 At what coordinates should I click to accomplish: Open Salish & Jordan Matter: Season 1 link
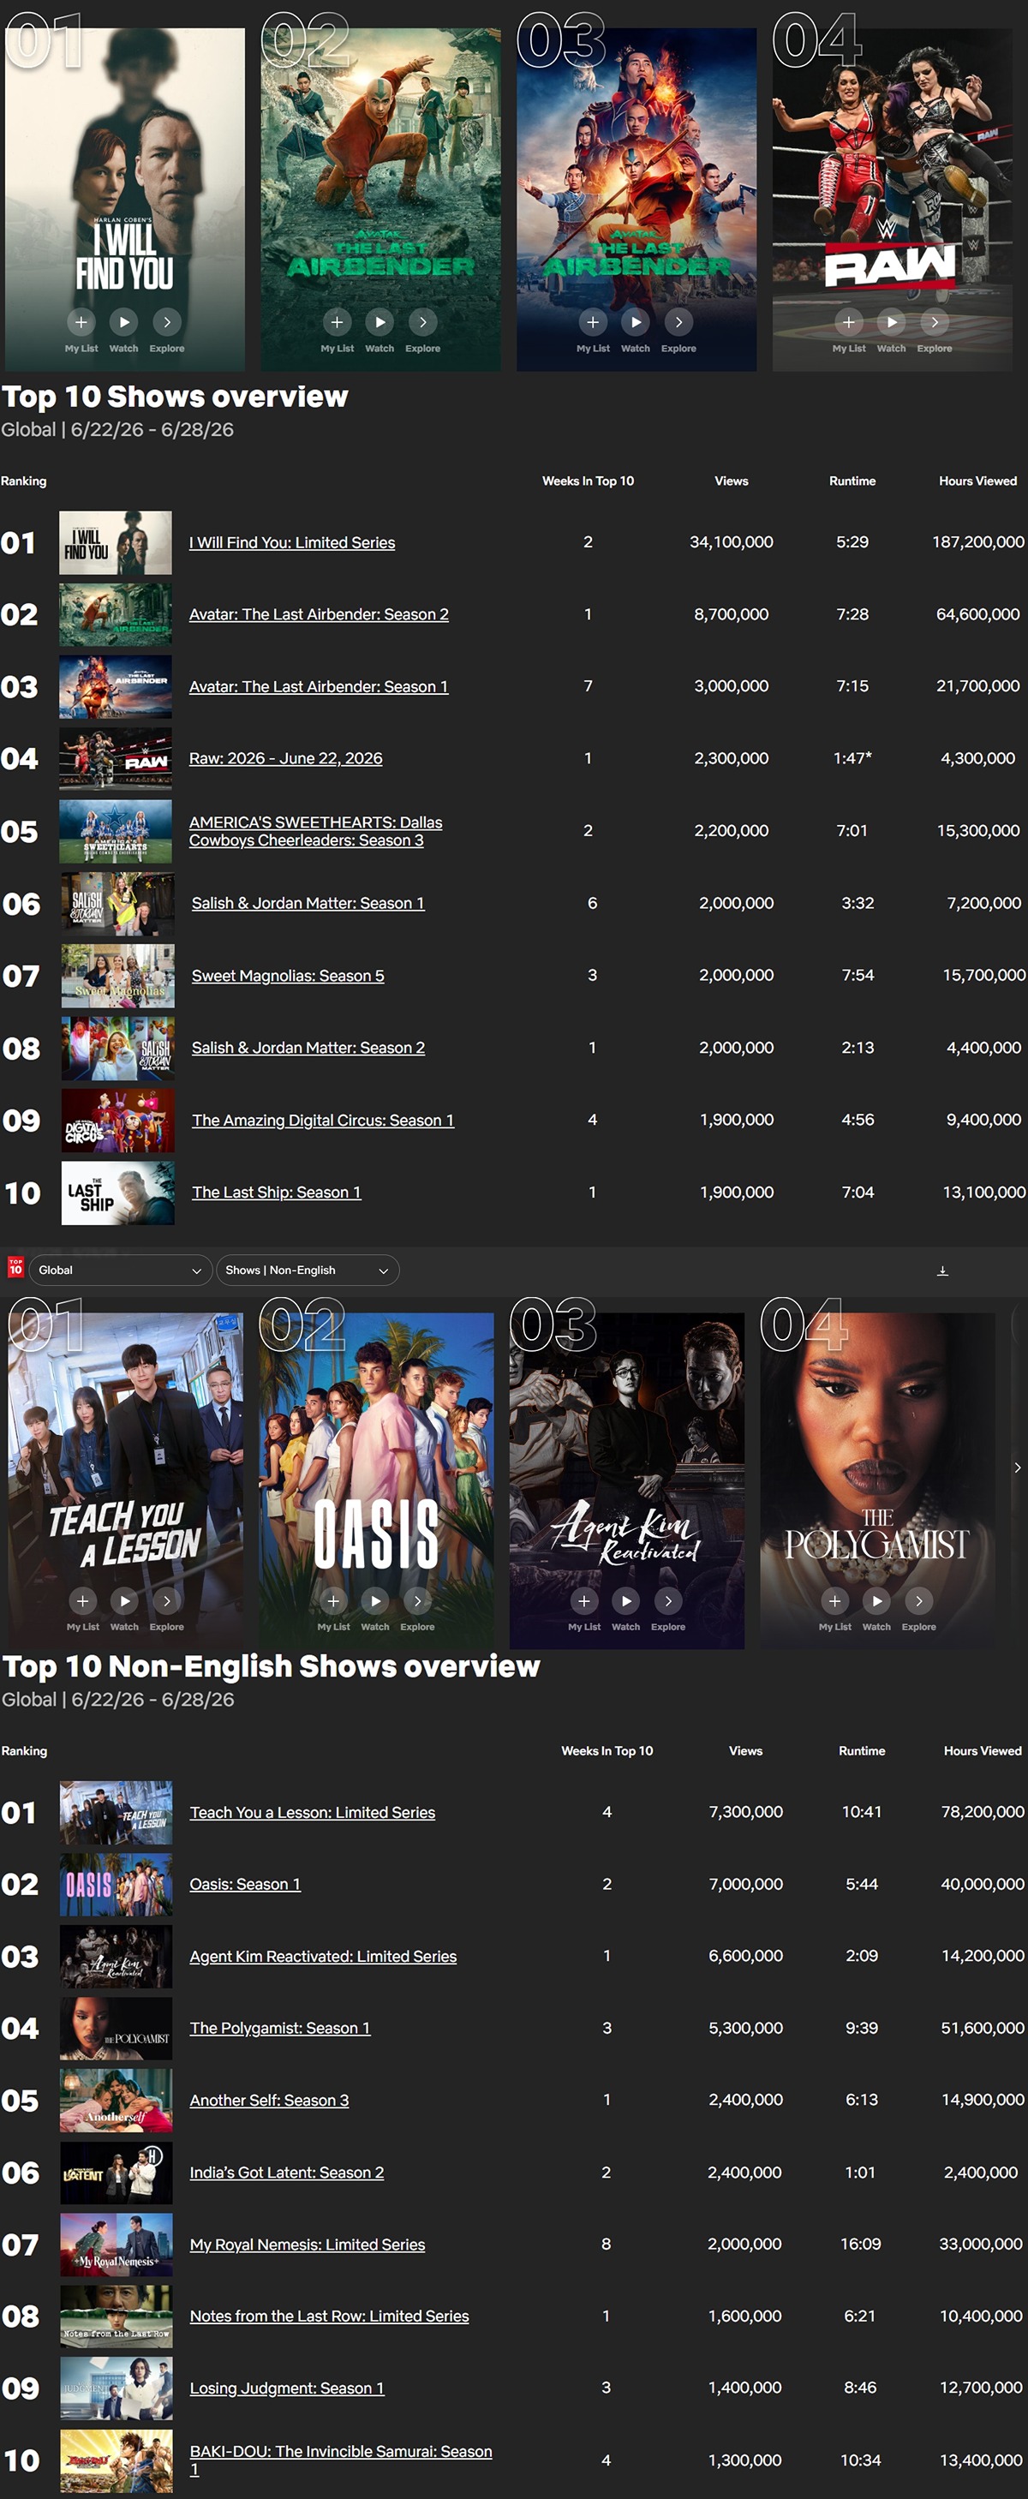pyautogui.click(x=308, y=903)
